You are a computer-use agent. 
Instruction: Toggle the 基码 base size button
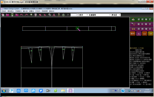point(133,34)
